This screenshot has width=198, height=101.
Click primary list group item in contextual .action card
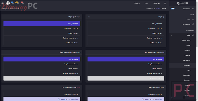pyautogui.click(x=42, y=99)
